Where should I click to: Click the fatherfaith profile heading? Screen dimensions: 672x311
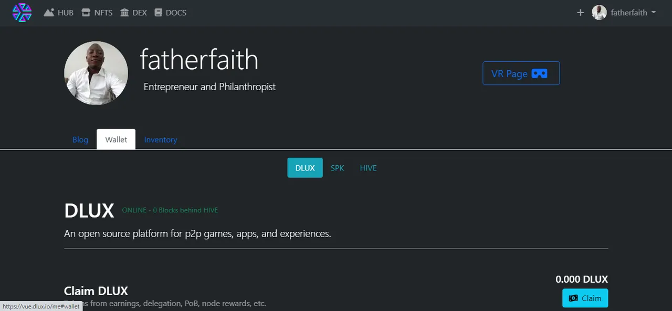tap(199, 59)
